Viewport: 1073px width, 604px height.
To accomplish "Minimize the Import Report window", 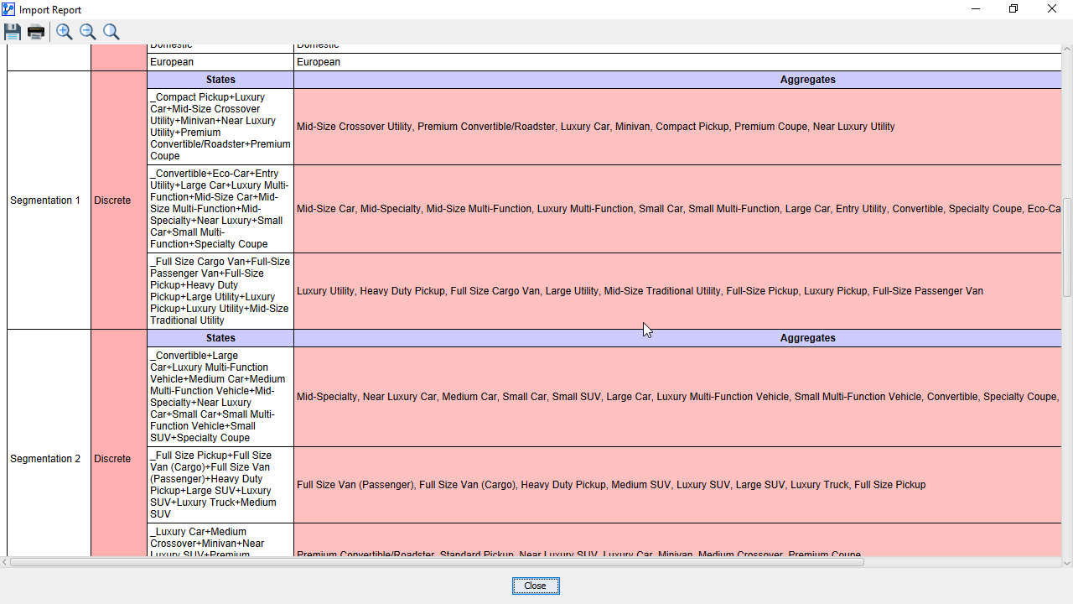I will pos(977,9).
